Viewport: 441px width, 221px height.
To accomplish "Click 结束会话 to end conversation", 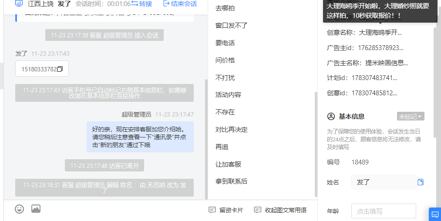I will click(x=180, y=3).
